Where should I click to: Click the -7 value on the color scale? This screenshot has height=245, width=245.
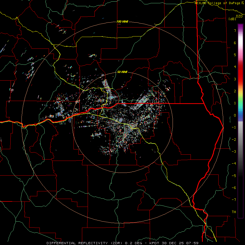(234, 200)
